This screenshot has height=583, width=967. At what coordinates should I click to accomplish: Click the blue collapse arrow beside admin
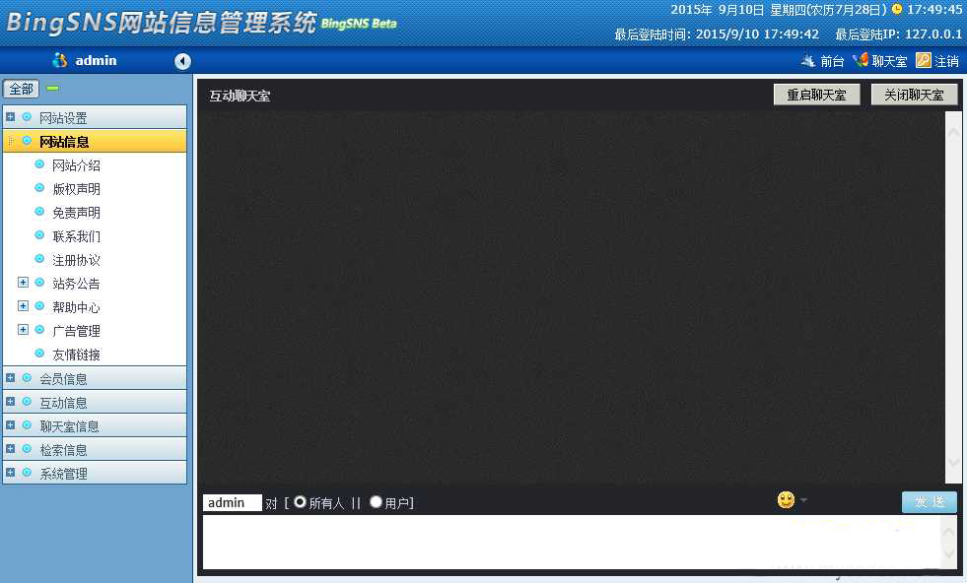pos(181,60)
